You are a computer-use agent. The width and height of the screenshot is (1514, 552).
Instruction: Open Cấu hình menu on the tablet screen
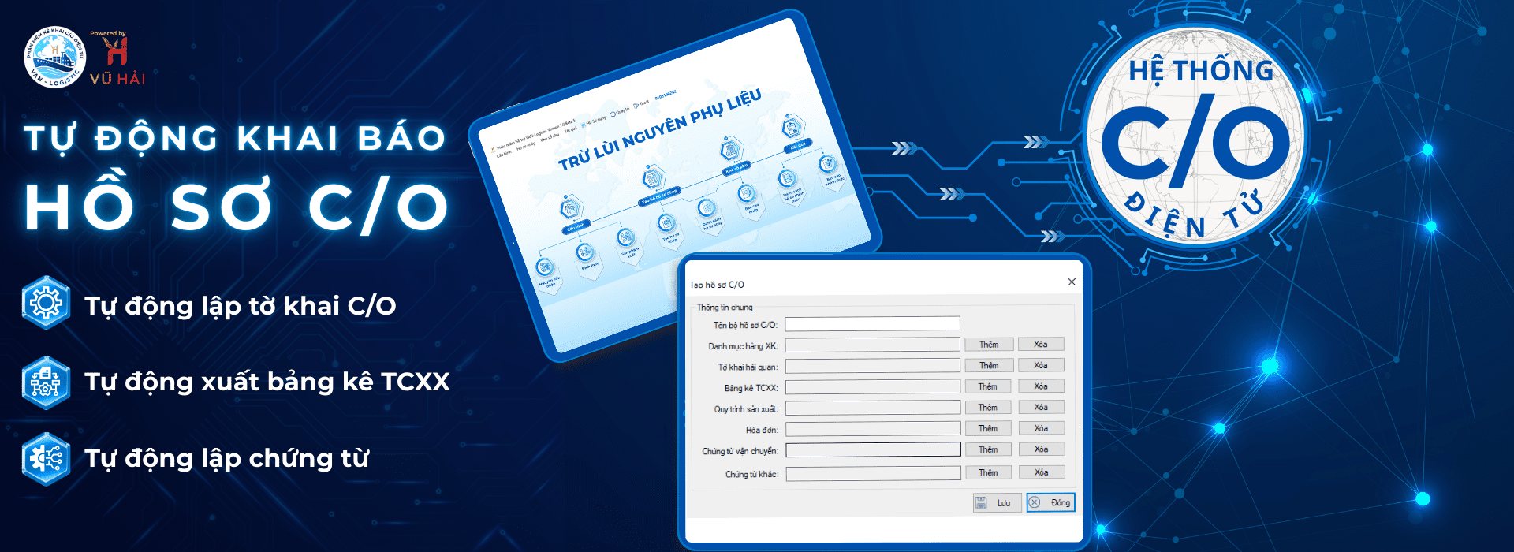pos(503,154)
